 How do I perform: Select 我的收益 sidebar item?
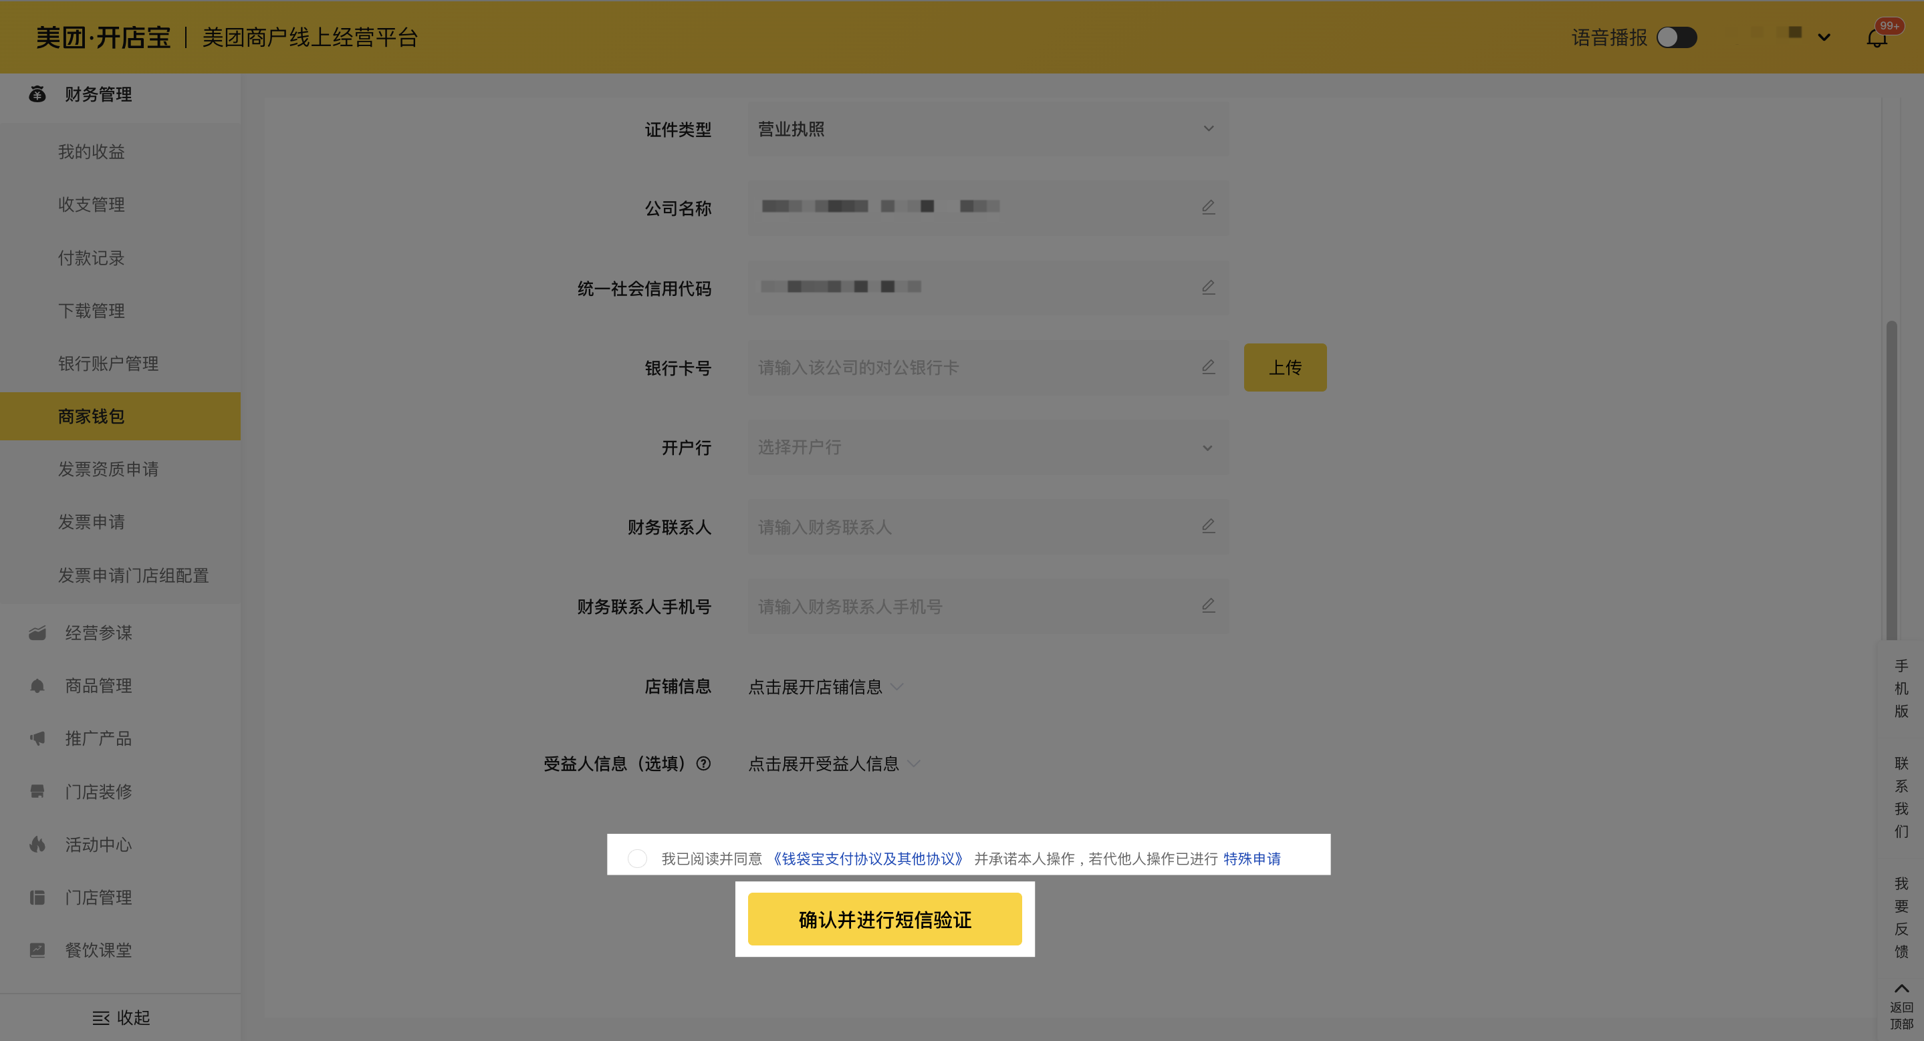[x=91, y=152]
